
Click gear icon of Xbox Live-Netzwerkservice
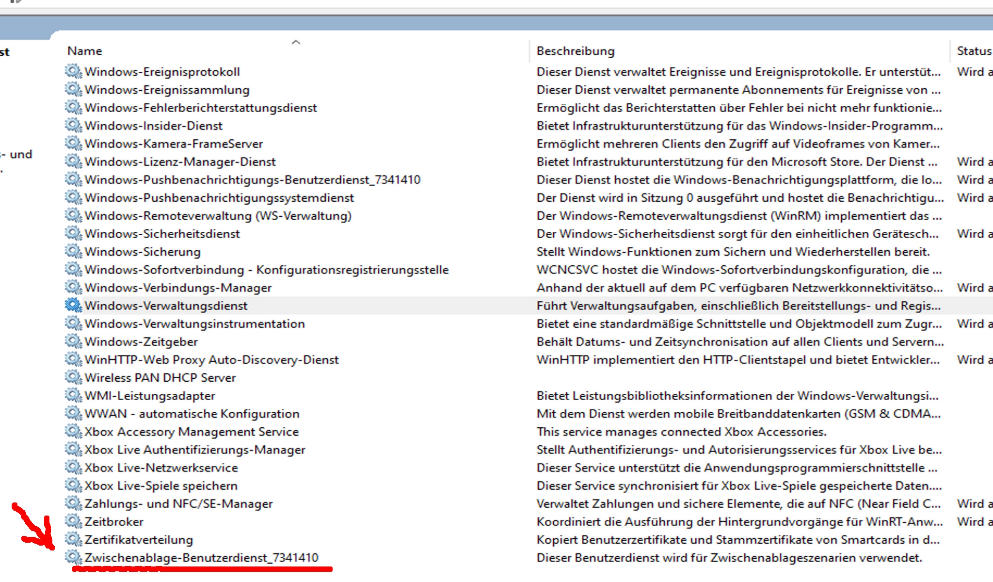[x=73, y=467]
